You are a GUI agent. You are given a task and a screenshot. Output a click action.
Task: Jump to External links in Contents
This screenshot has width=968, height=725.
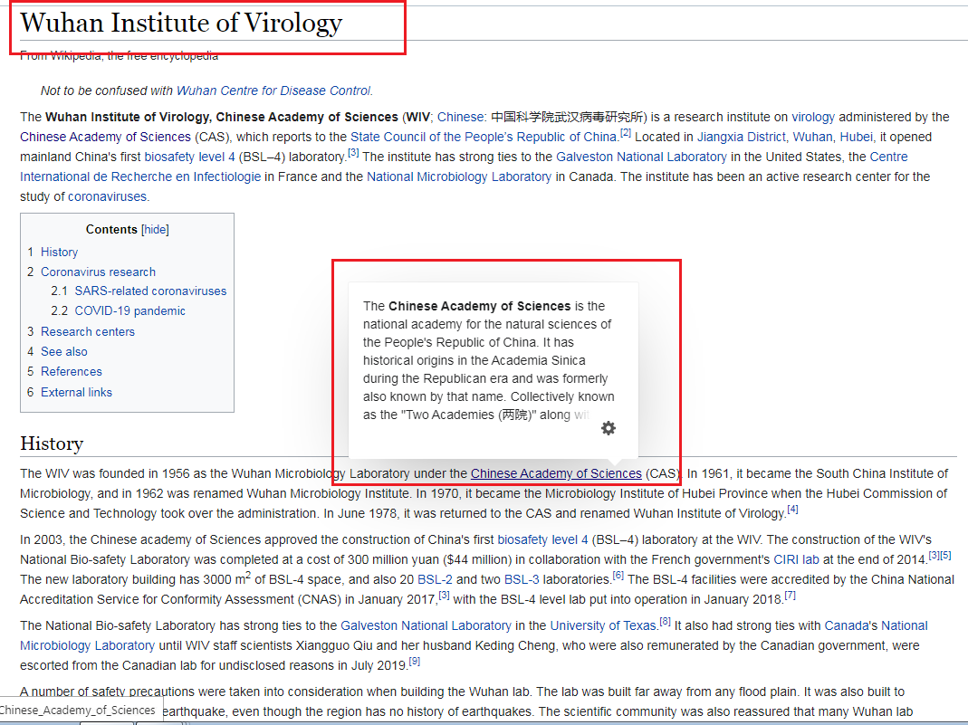[77, 392]
